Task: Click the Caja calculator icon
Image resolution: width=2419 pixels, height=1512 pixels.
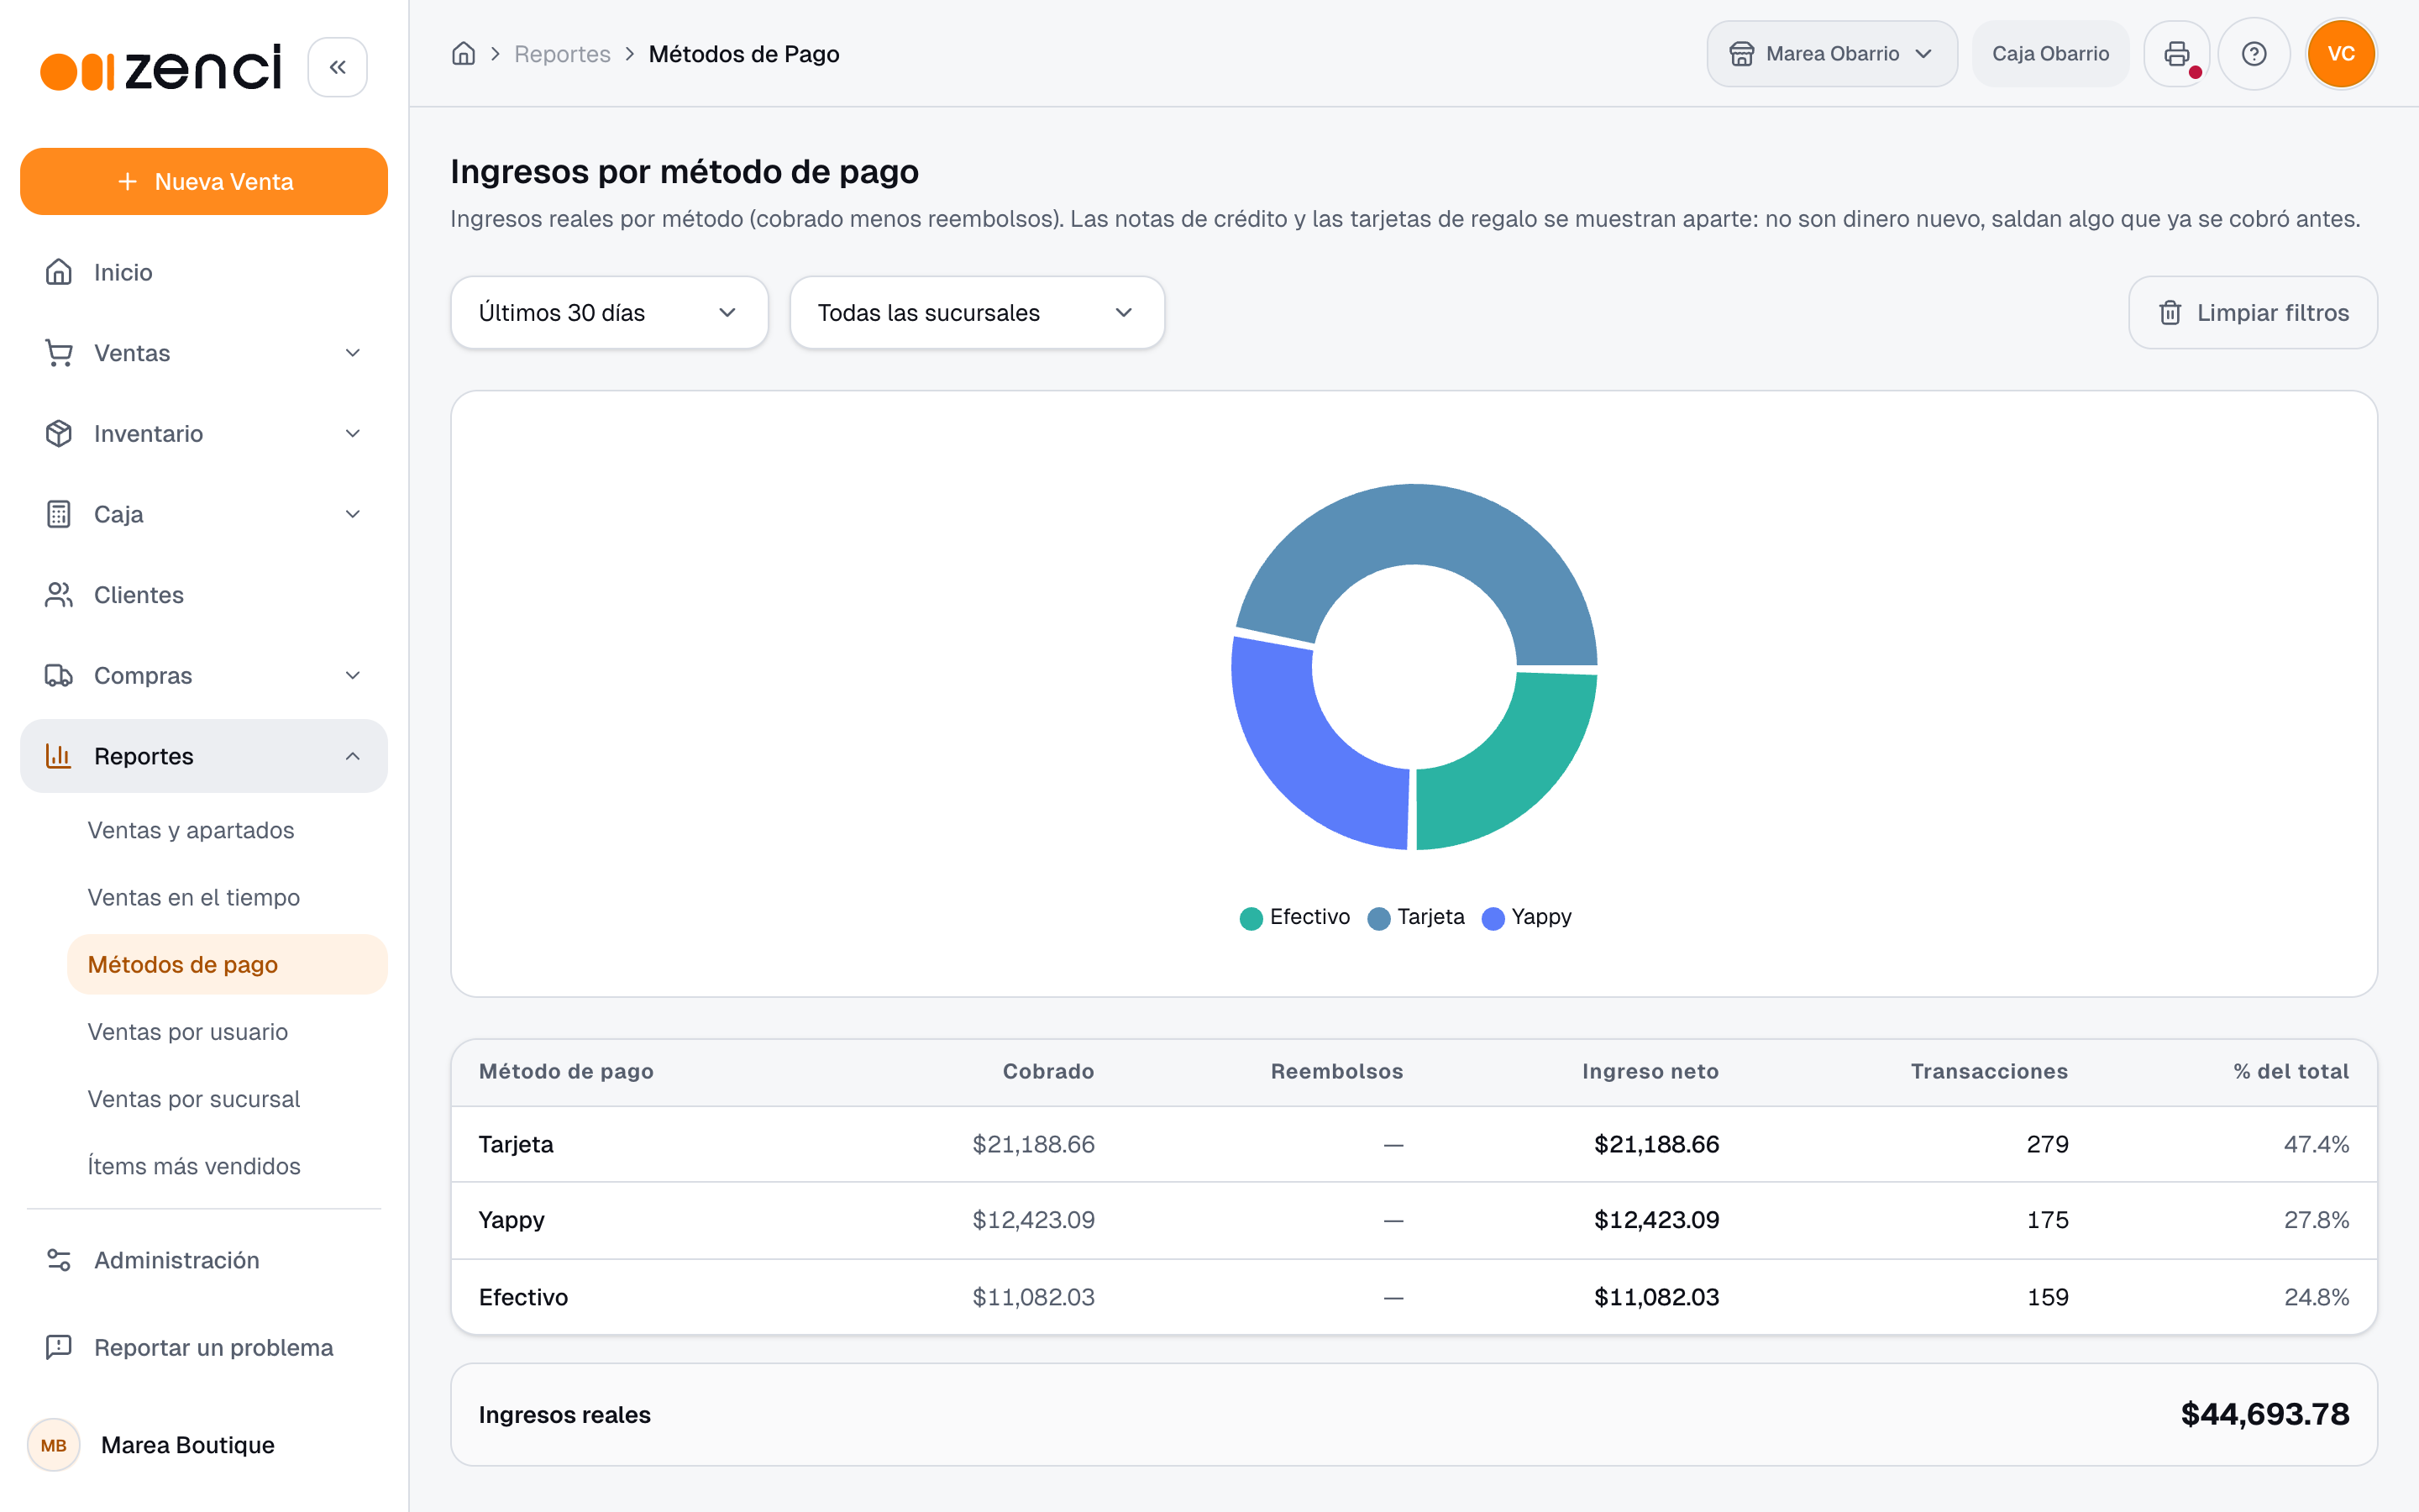Action: coord(59,514)
